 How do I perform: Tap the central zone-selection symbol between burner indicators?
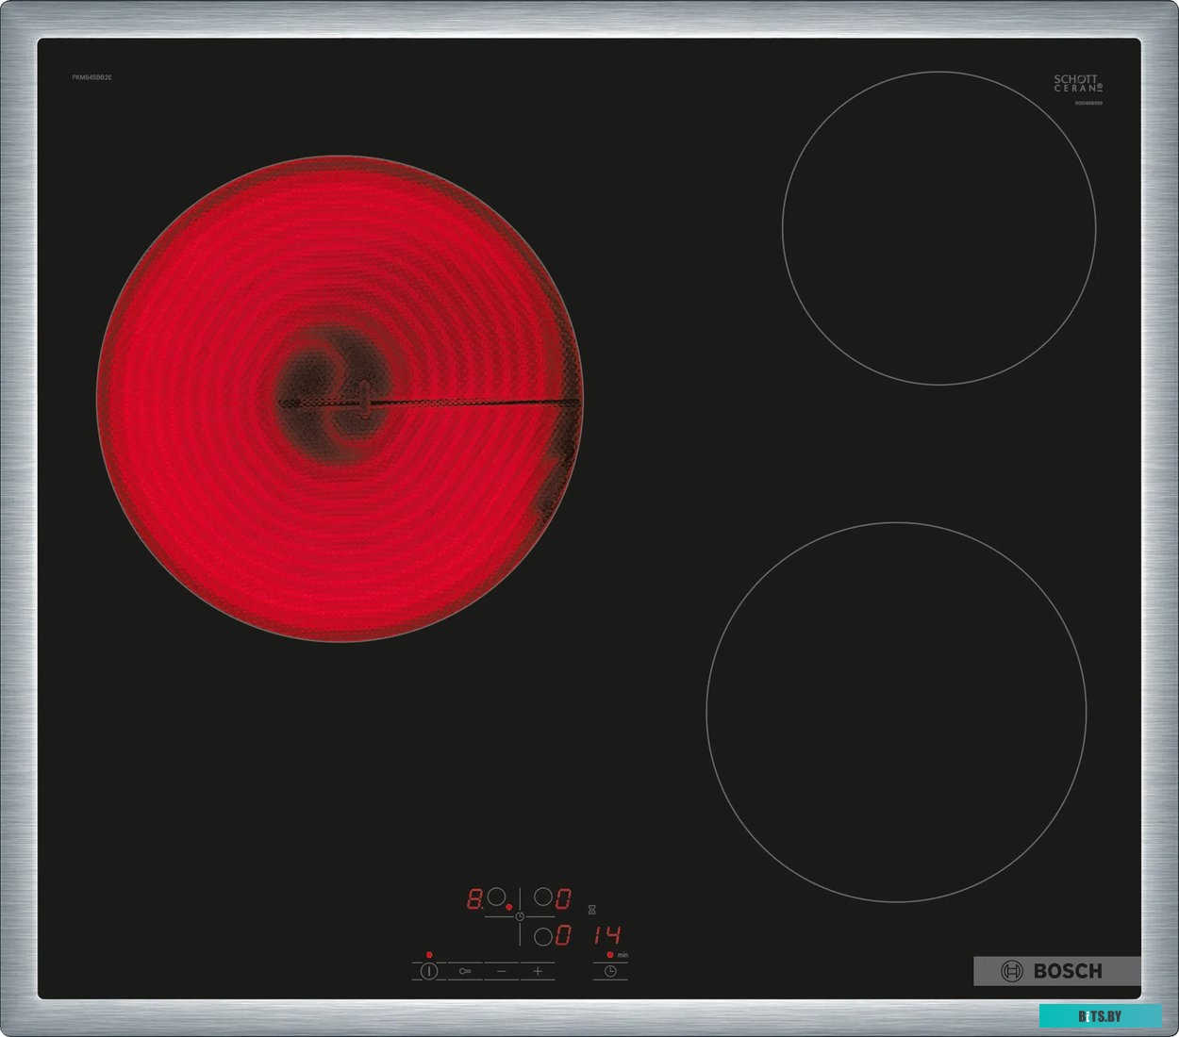tap(520, 915)
